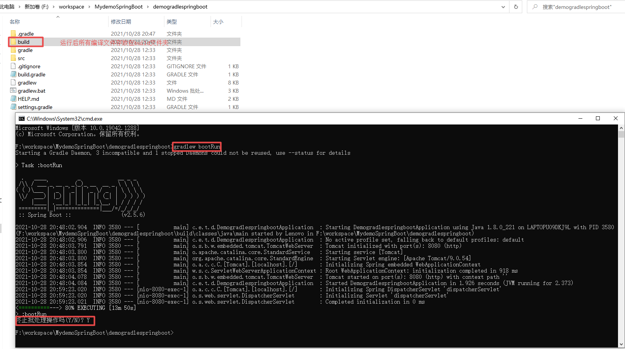The height and width of the screenshot is (349, 625).
Task: Toggle the sort chevron on the 名称 column
Action: (x=57, y=17)
